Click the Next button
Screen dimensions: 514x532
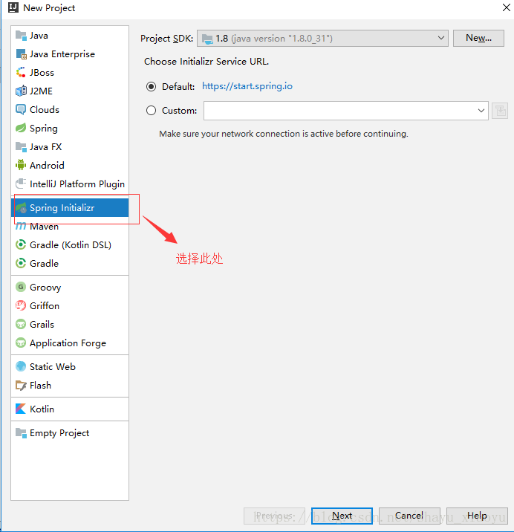[342, 516]
